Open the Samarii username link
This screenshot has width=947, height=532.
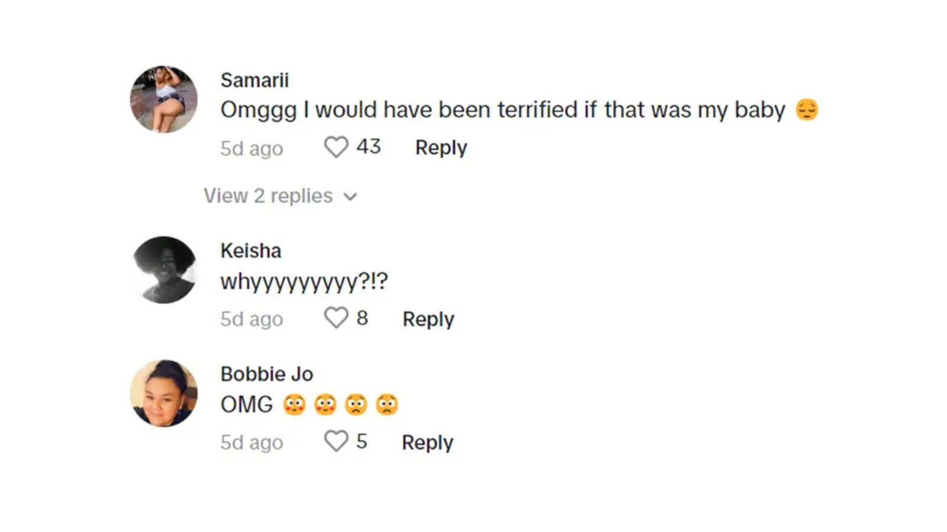click(255, 80)
